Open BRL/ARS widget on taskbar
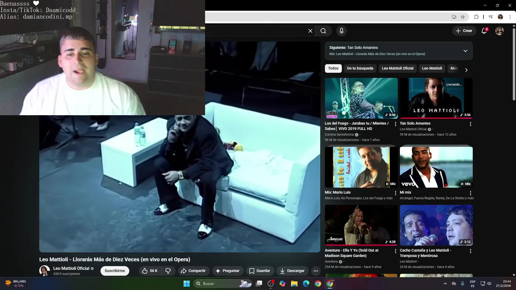516x290 pixels. point(15,284)
